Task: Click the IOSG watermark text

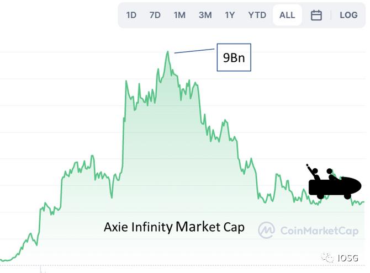Action: click(348, 258)
